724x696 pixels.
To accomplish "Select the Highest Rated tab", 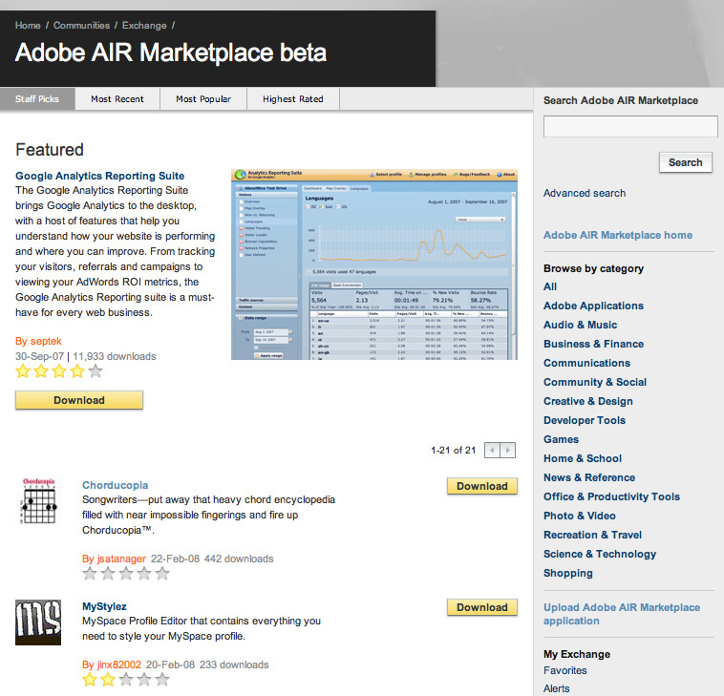I will [292, 98].
